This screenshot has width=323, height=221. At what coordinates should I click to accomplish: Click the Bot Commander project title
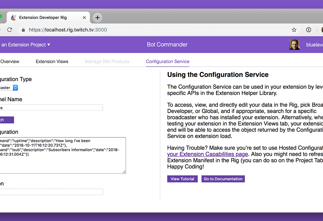[x=167, y=45]
